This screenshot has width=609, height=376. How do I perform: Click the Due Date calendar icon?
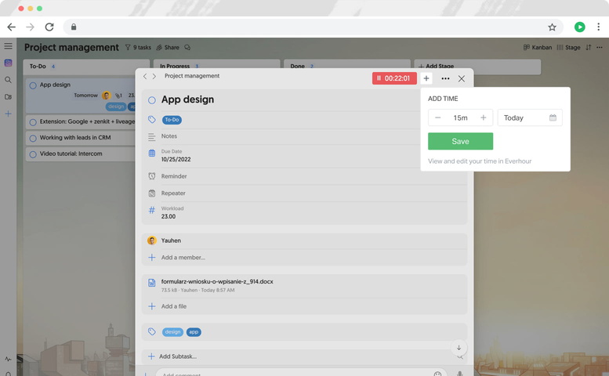coord(152,154)
